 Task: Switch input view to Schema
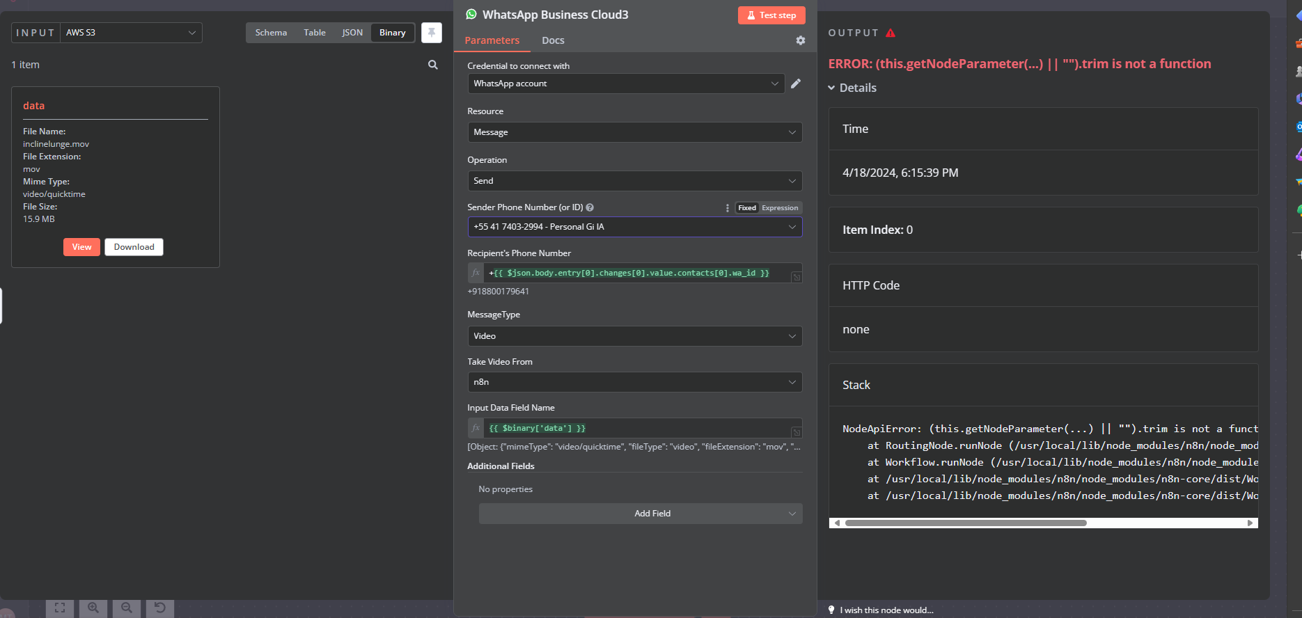[271, 33]
